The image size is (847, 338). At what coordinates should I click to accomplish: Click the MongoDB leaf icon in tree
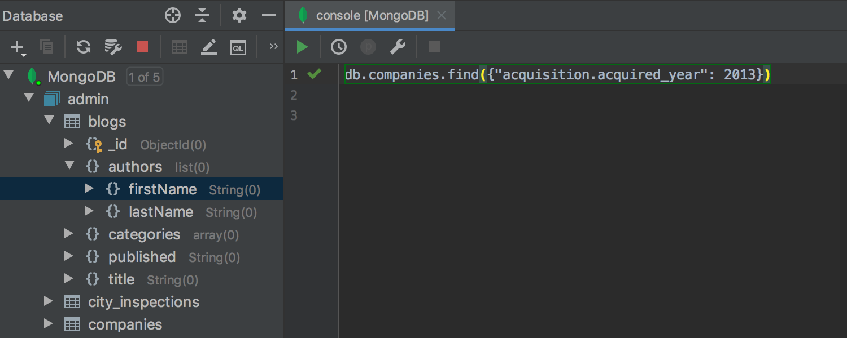pyautogui.click(x=34, y=77)
